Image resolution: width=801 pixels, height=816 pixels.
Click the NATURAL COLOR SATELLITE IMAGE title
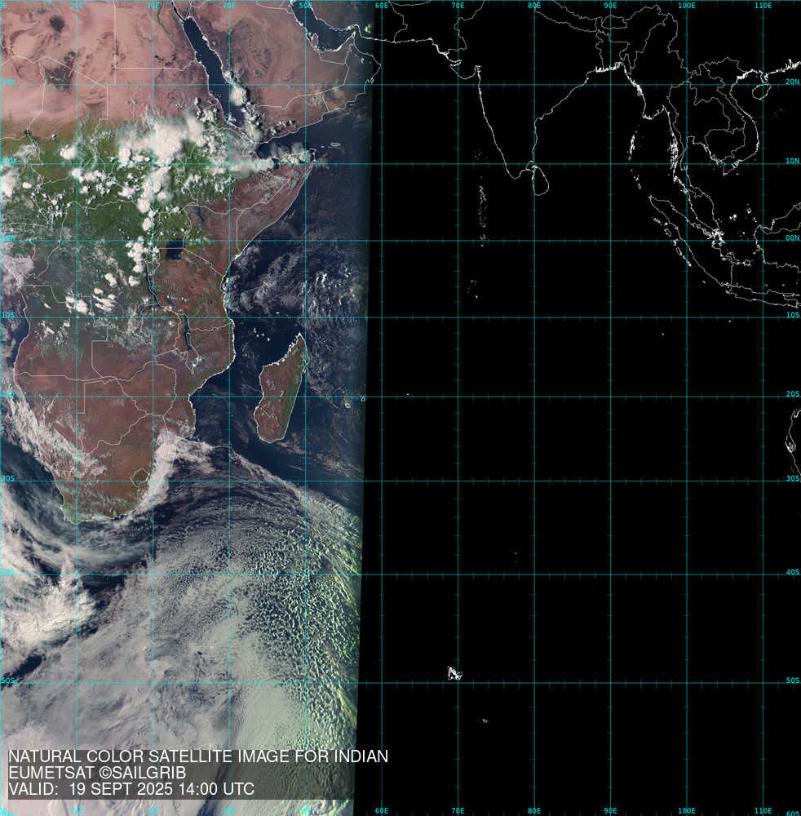click(197, 756)
